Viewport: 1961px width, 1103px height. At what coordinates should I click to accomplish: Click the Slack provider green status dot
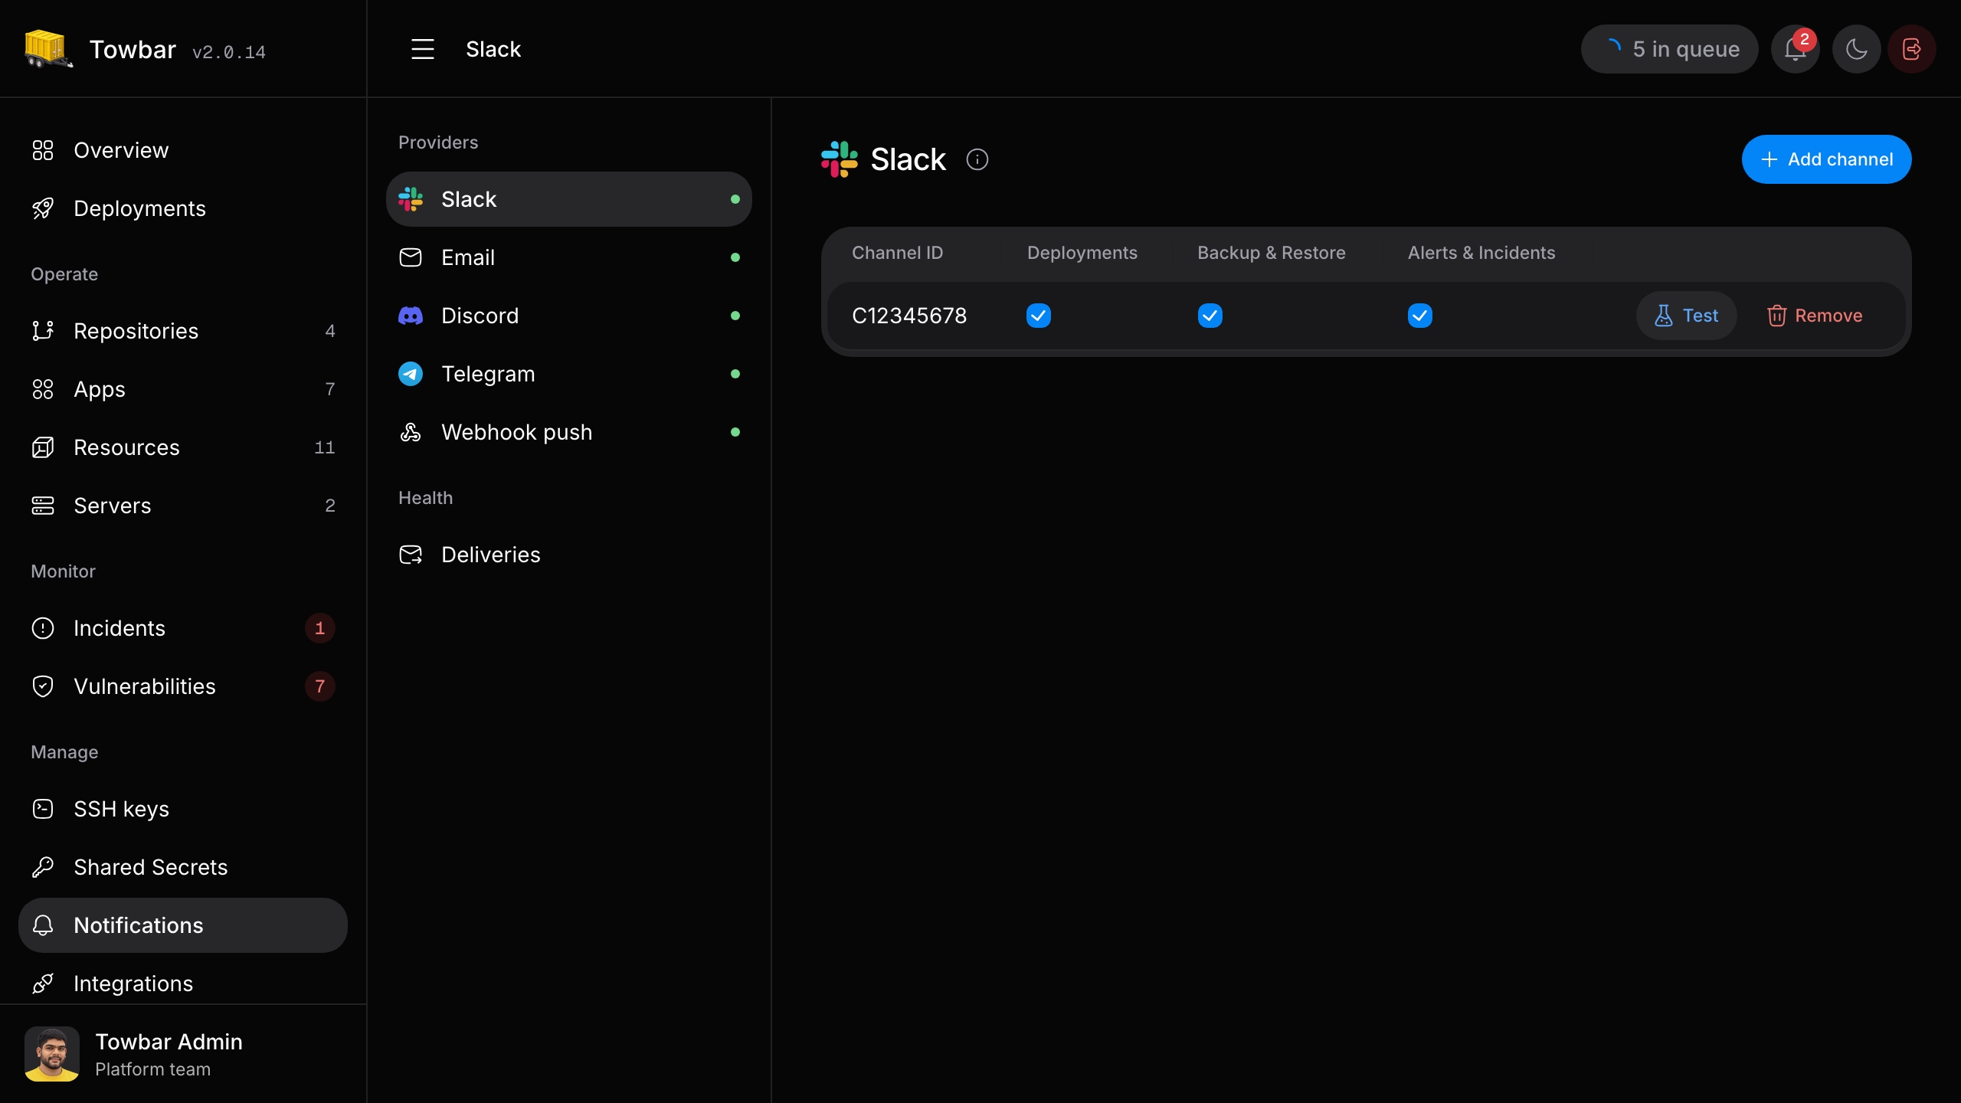[x=735, y=199]
